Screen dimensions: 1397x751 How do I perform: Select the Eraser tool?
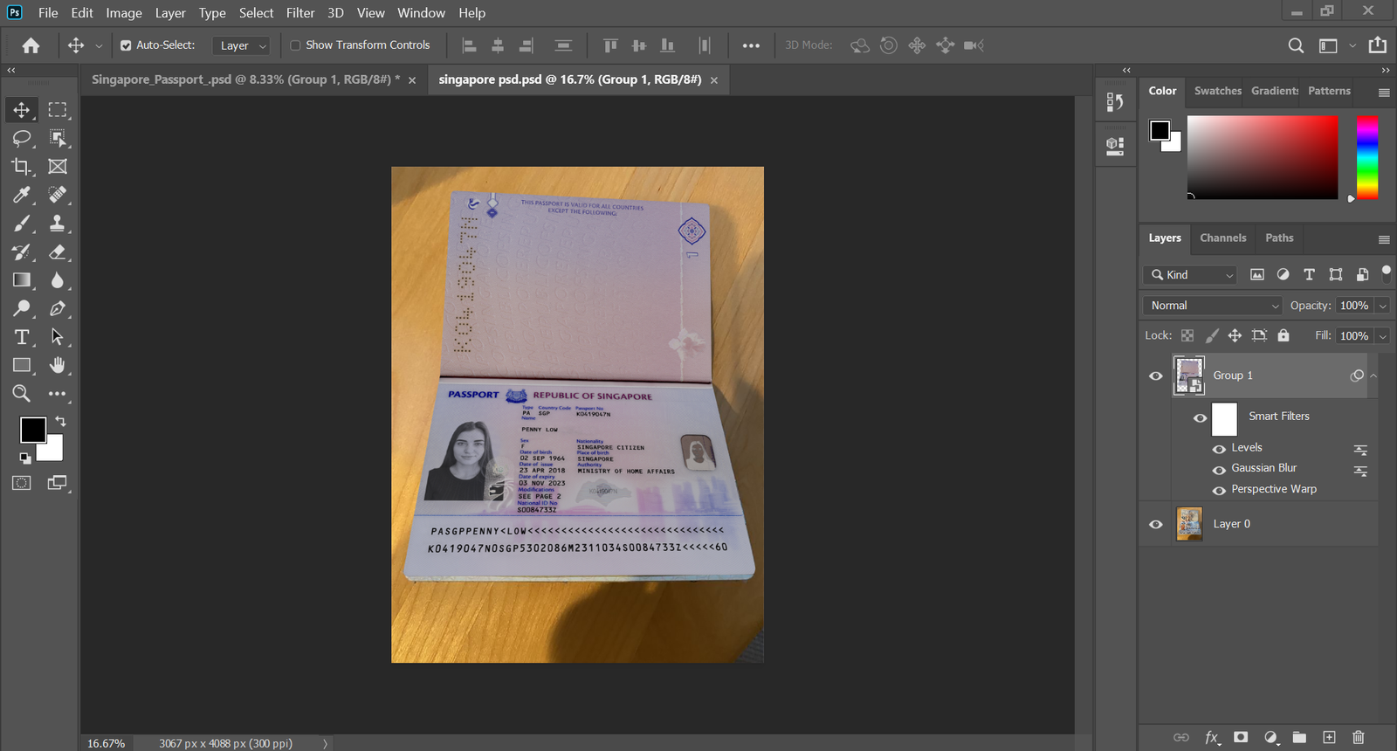coord(58,252)
